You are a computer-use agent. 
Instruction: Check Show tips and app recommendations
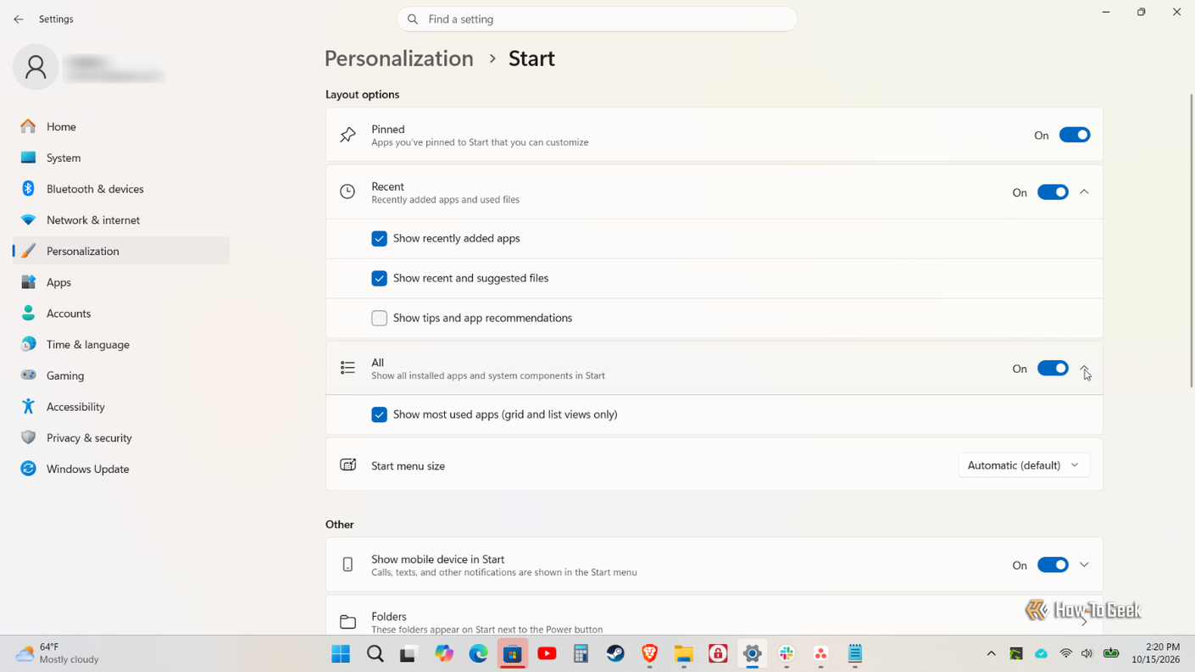click(x=379, y=318)
